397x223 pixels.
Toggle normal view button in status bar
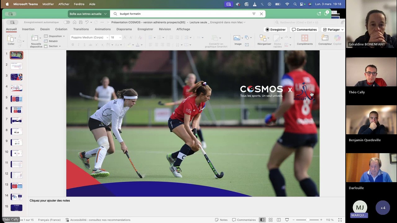[x=262, y=220]
